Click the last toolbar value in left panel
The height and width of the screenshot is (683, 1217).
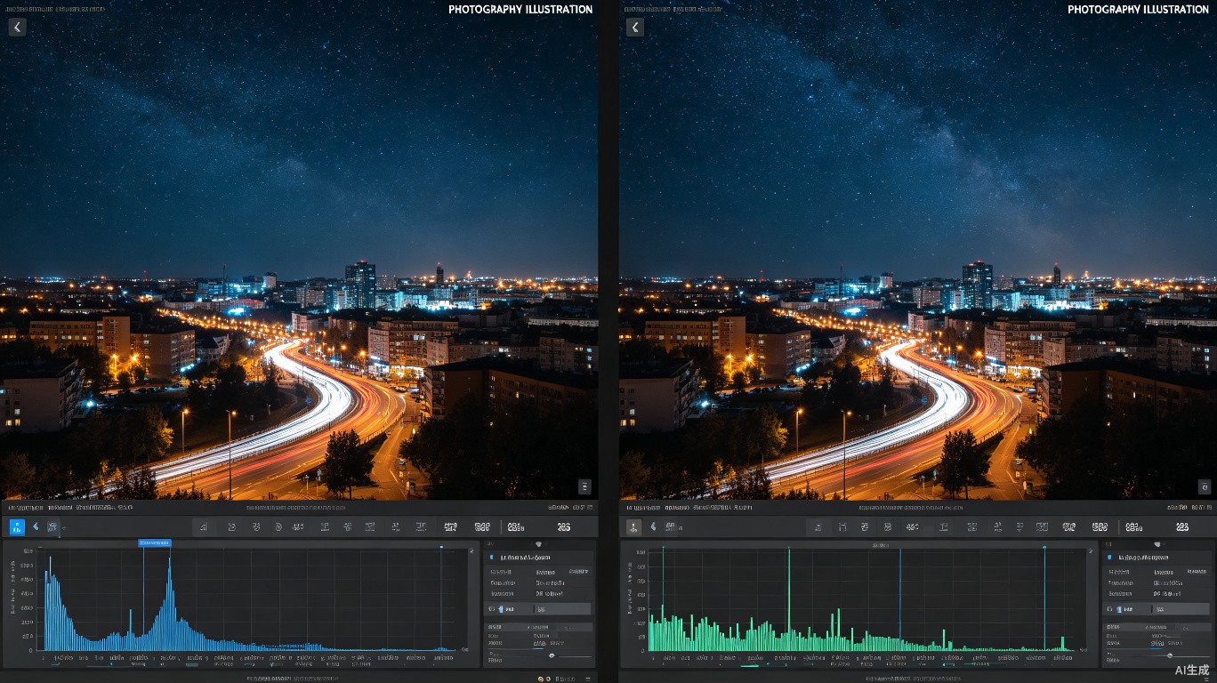564,527
